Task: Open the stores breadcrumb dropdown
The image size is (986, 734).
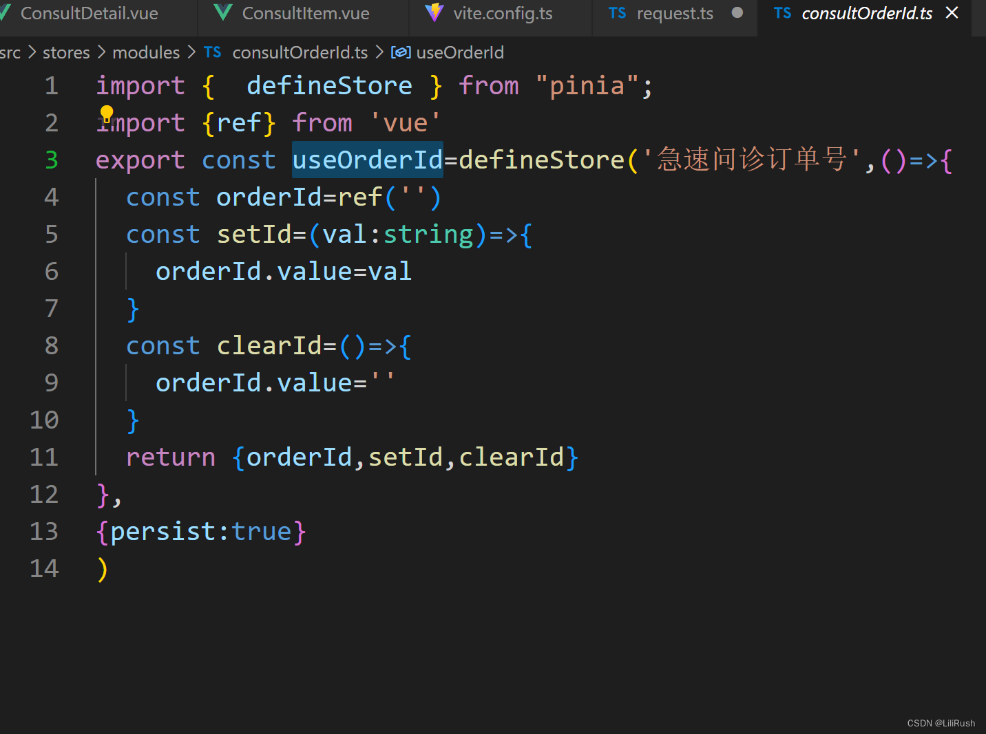Action: point(65,52)
